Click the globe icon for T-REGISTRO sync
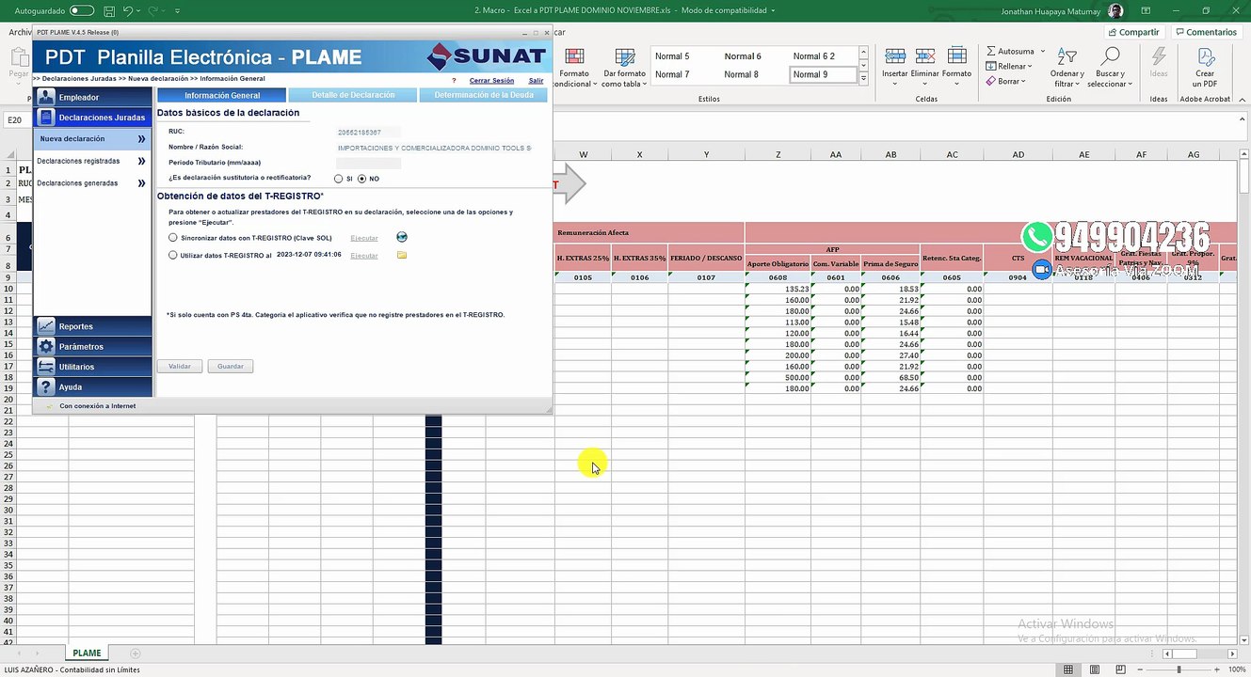The height and width of the screenshot is (677, 1251). (402, 237)
